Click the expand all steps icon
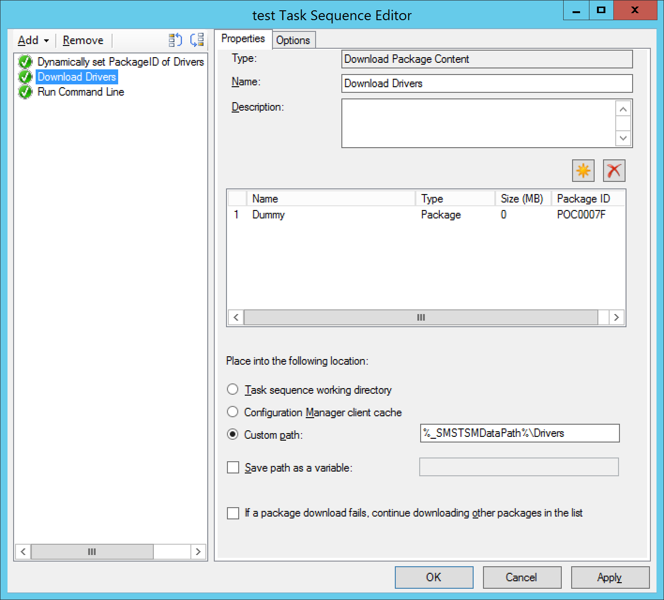Screen dimensions: 664x600 pyautogui.click(x=175, y=40)
